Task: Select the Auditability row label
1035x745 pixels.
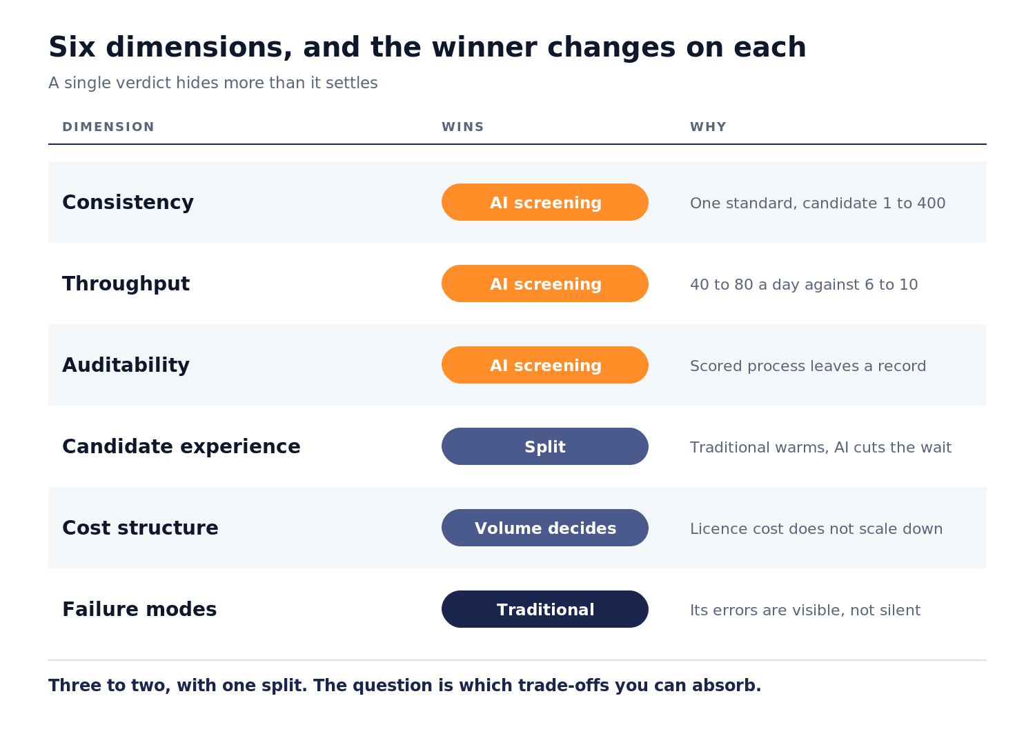Action: point(126,365)
